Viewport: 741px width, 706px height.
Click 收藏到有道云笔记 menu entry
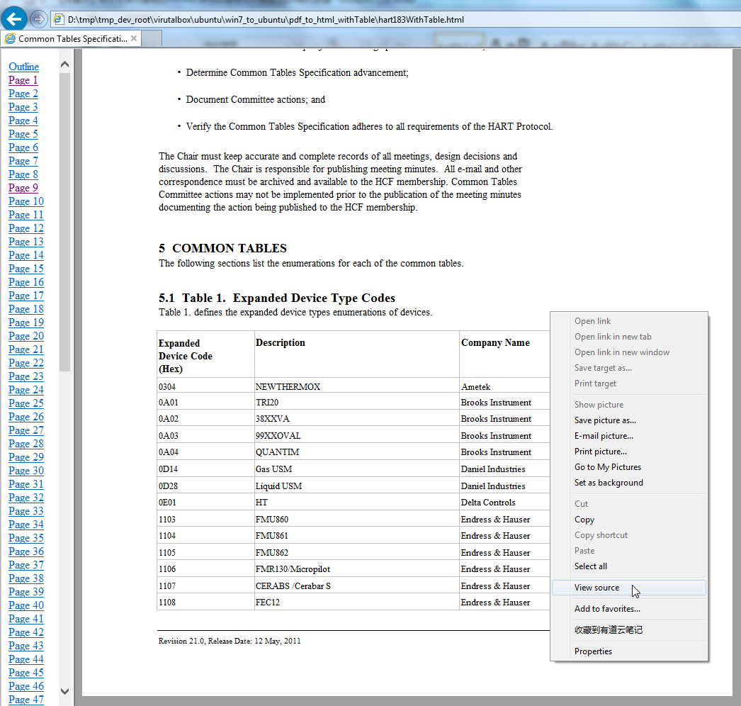point(628,630)
